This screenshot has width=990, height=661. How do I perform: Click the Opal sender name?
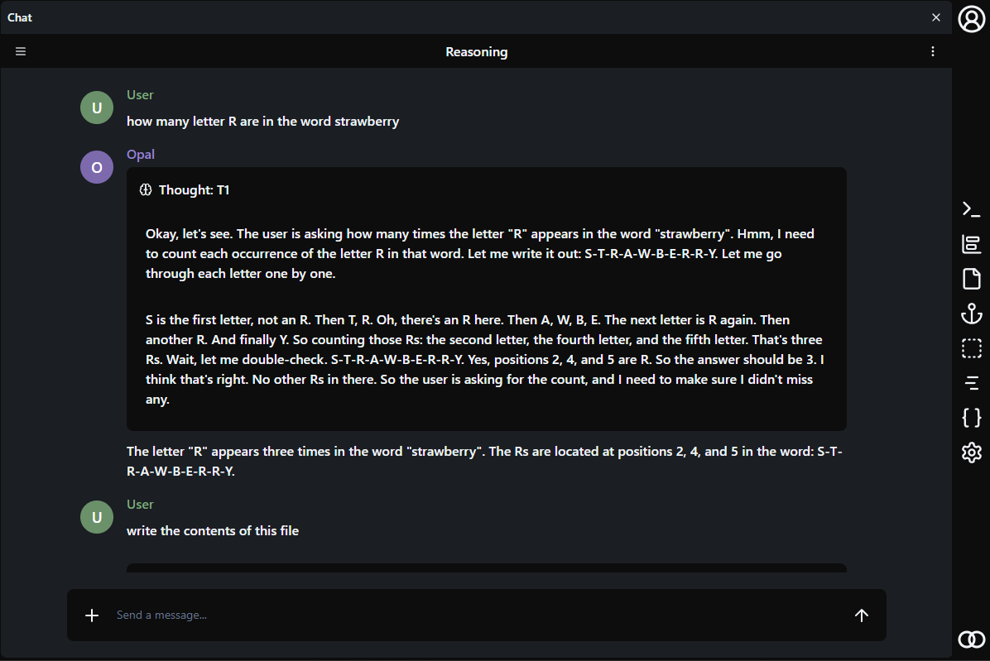(141, 155)
